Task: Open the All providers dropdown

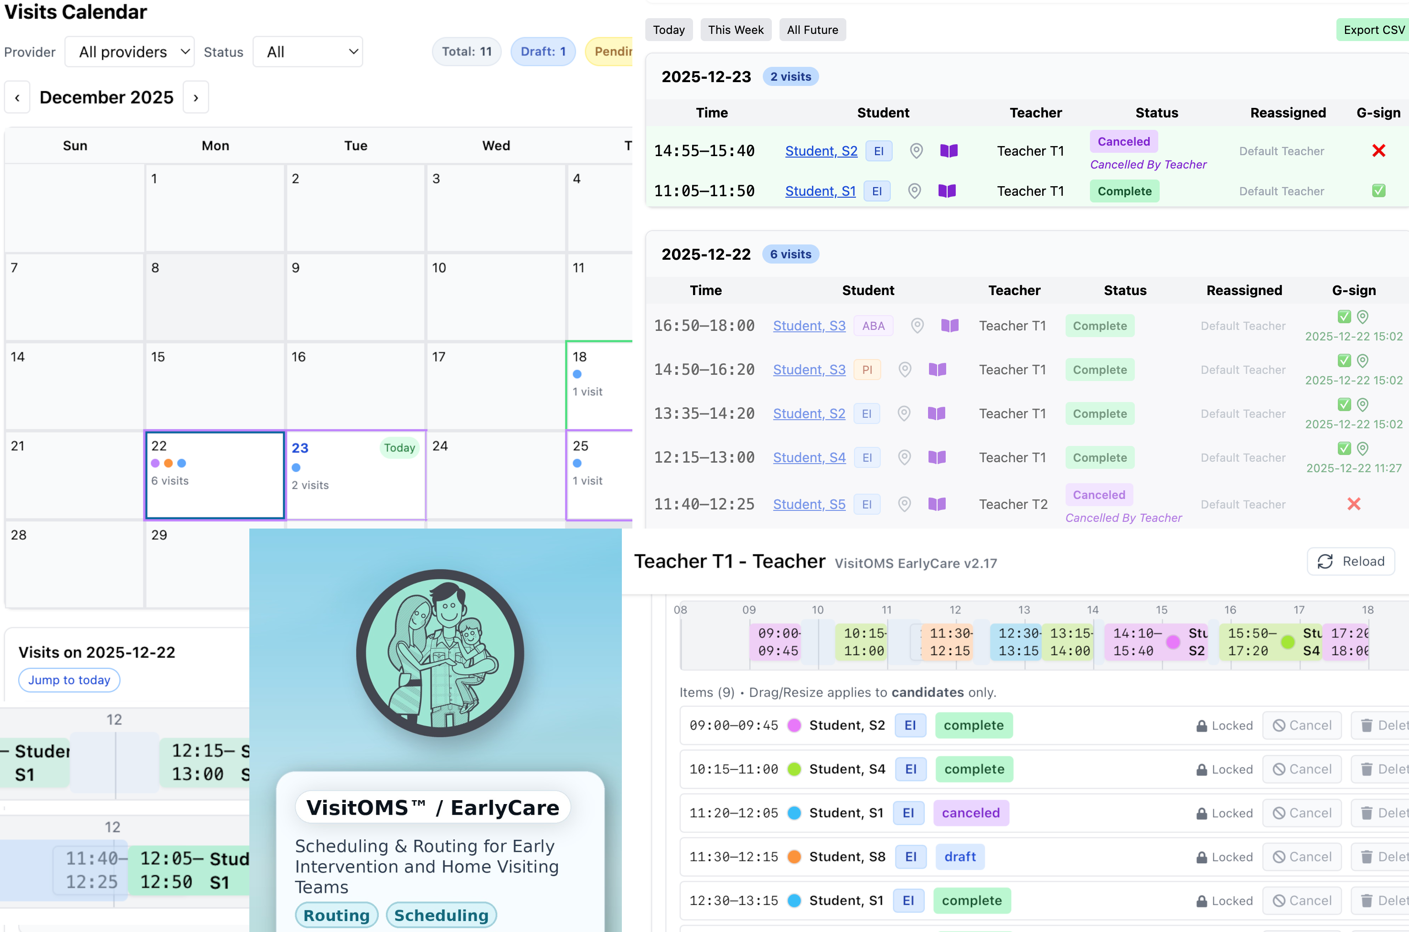Action: click(x=129, y=52)
